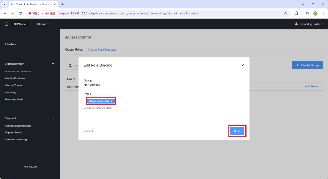This screenshot has width=328, height=179.
Task: Open the Support Portal link
Action: click(13, 133)
